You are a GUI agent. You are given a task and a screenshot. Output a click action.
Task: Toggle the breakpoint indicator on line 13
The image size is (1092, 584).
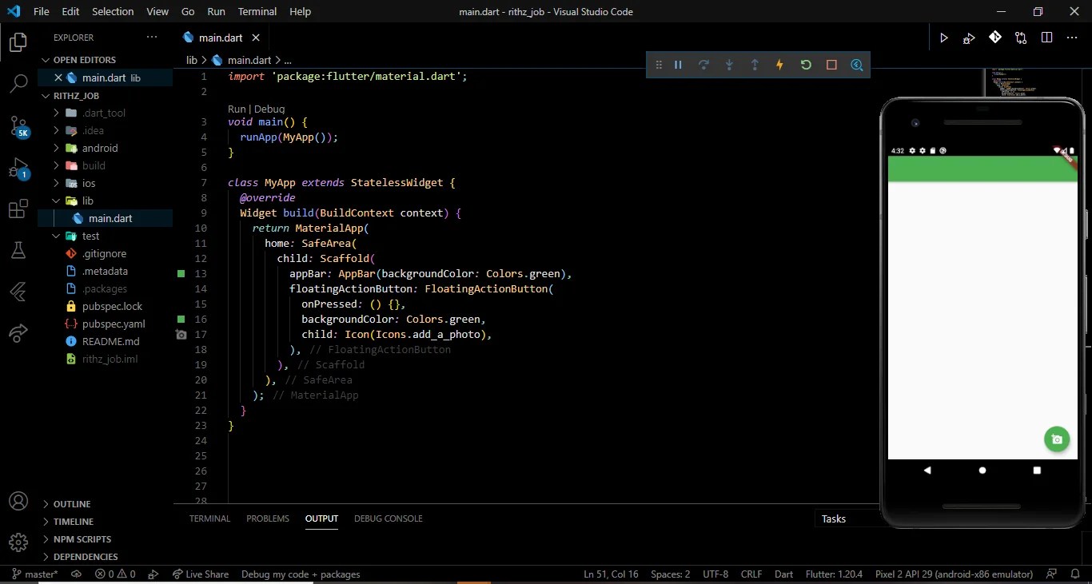pyautogui.click(x=181, y=273)
